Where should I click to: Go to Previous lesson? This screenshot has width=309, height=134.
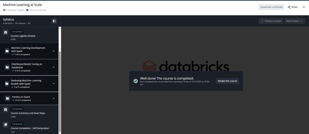[x=271, y=21]
